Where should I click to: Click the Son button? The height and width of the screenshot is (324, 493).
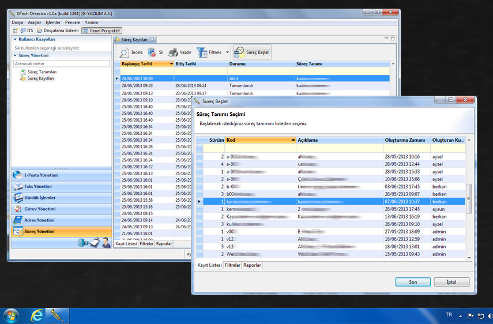[413, 282]
